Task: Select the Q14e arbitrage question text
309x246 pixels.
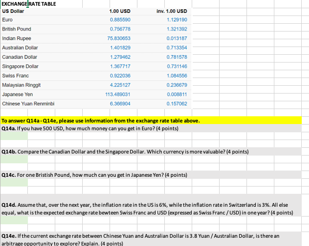Action: (x=141, y=239)
